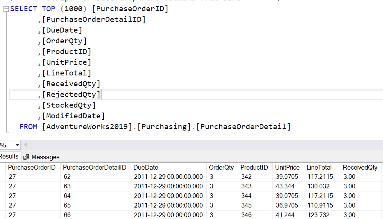Select the PurchaseOrderID column header
The image size is (383, 219).
coord(32,167)
